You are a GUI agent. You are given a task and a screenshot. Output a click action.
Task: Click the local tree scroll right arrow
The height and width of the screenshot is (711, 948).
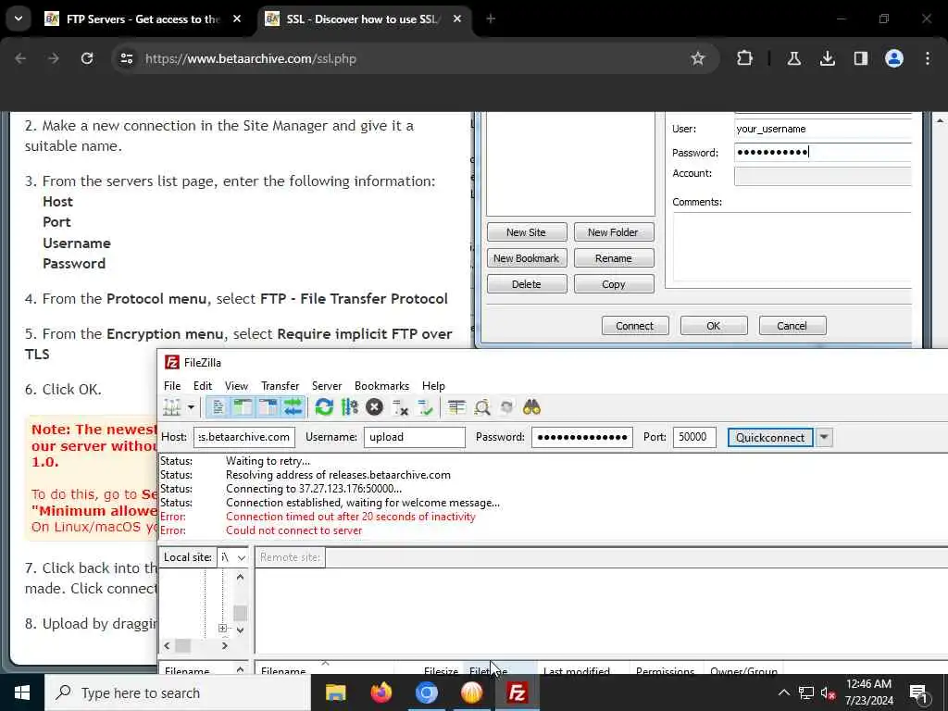224,645
